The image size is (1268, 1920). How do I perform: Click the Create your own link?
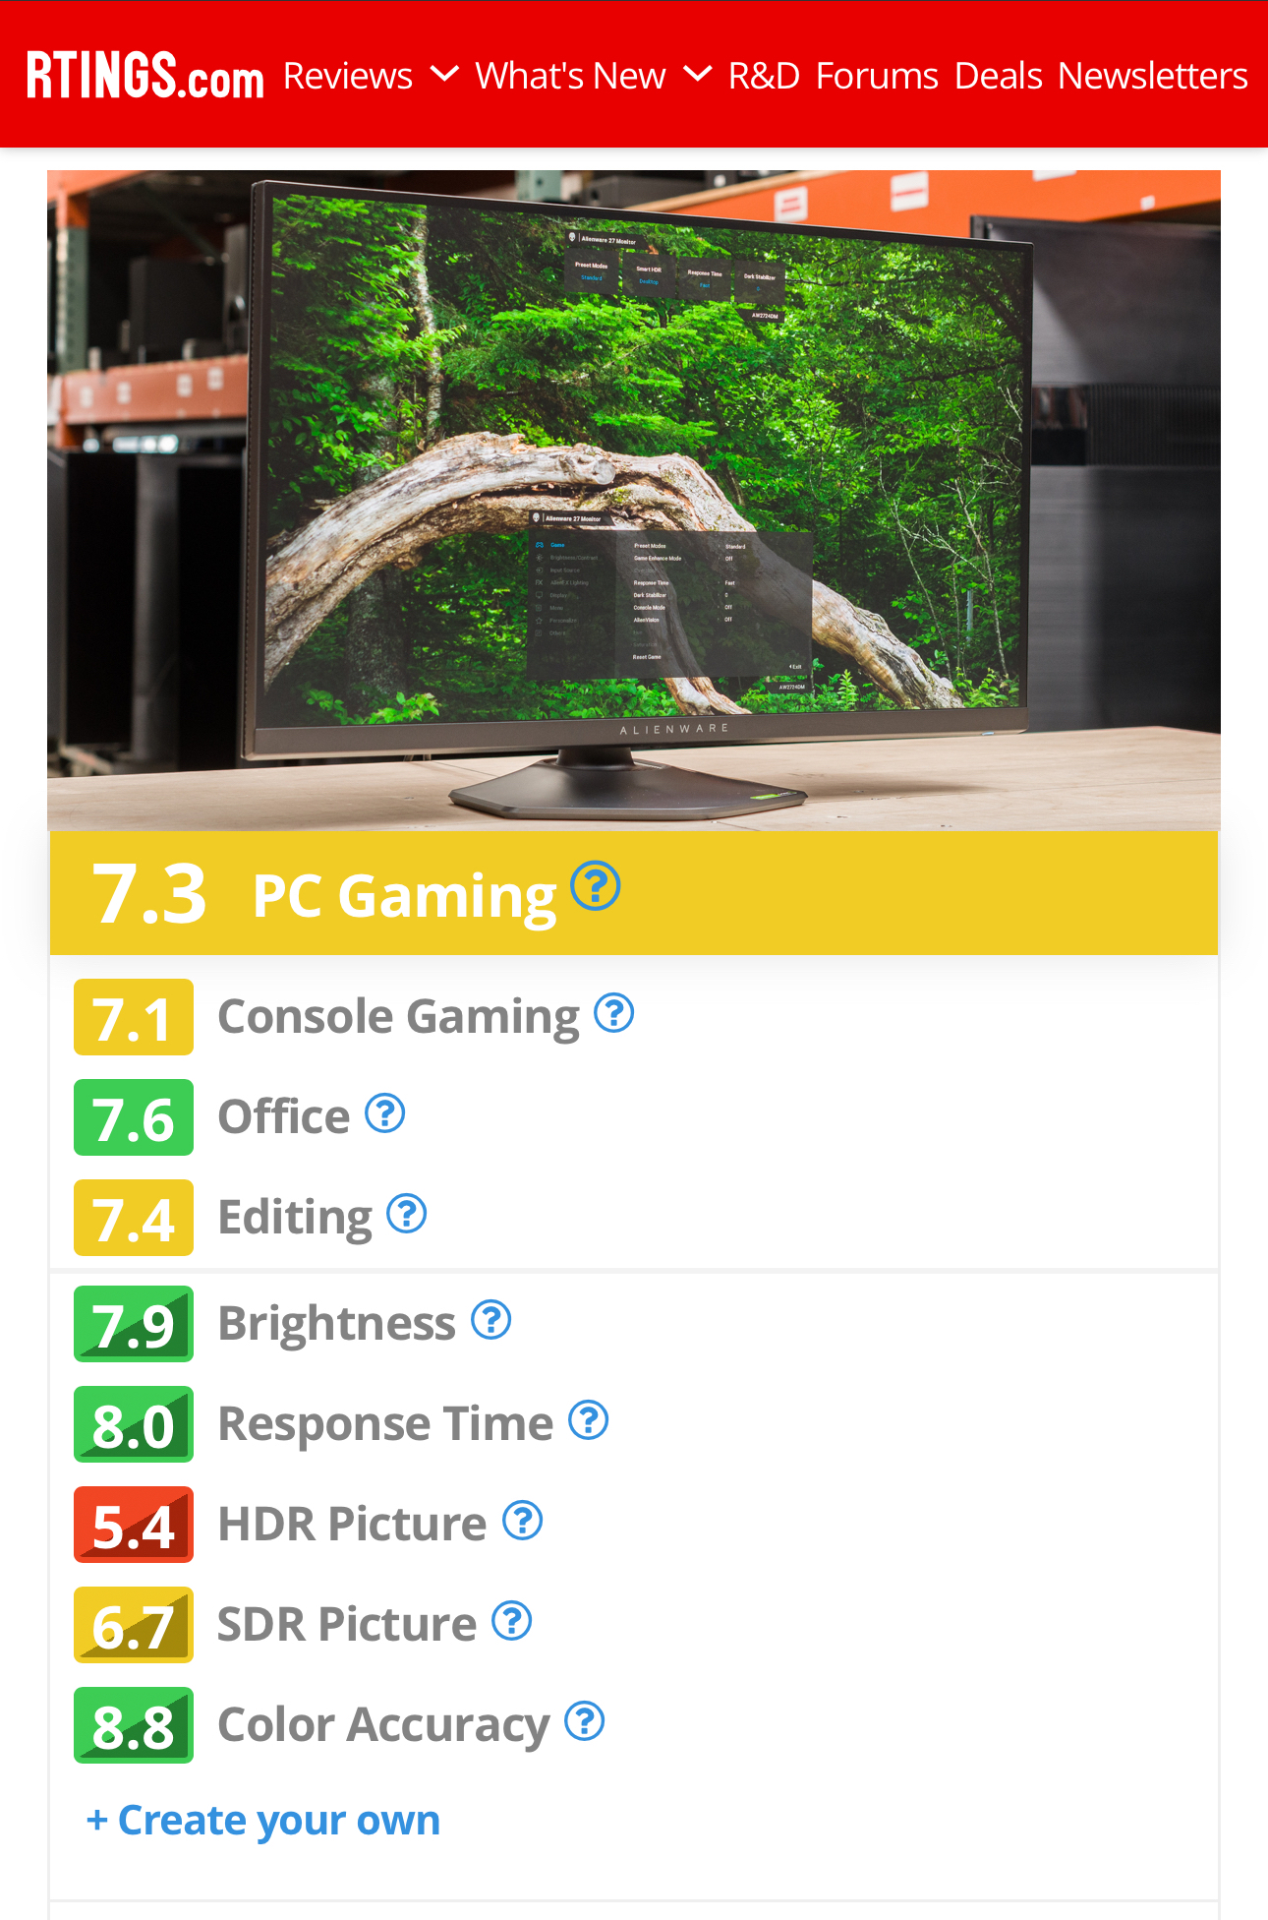tap(263, 1821)
